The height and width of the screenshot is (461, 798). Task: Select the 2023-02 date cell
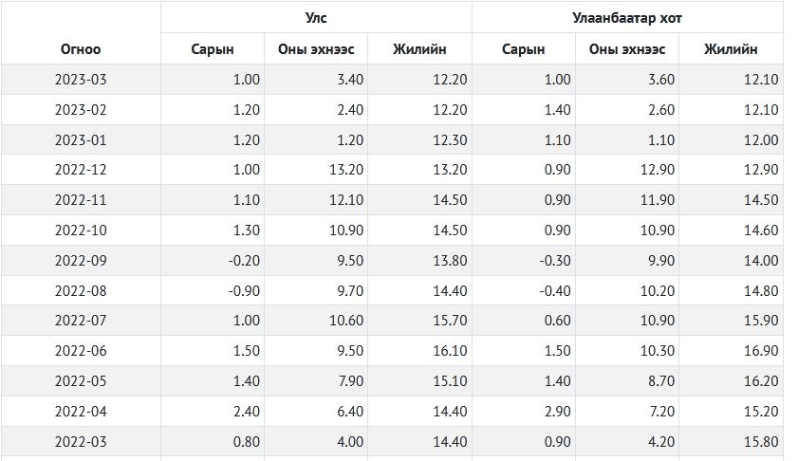tap(81, 109)
